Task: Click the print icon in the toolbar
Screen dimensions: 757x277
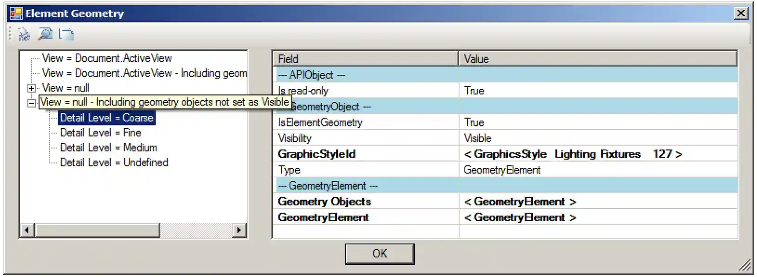Action: (24, 34)
